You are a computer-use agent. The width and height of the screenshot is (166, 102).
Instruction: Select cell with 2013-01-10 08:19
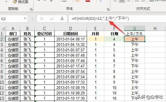(x=71, y=88)
